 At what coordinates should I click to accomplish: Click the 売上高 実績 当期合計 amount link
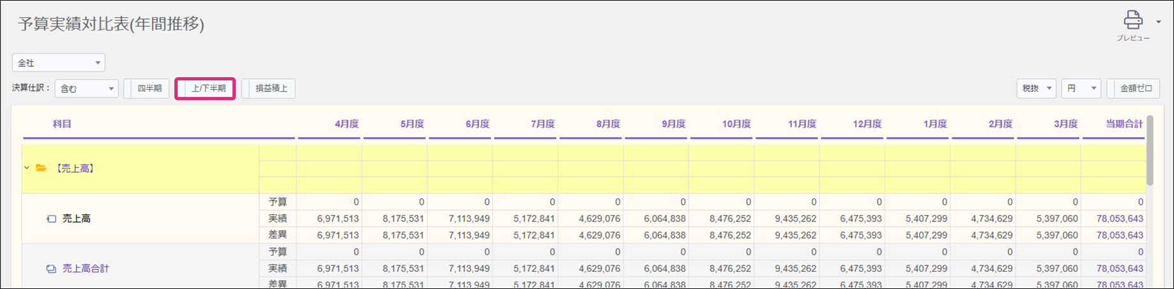1120,219
